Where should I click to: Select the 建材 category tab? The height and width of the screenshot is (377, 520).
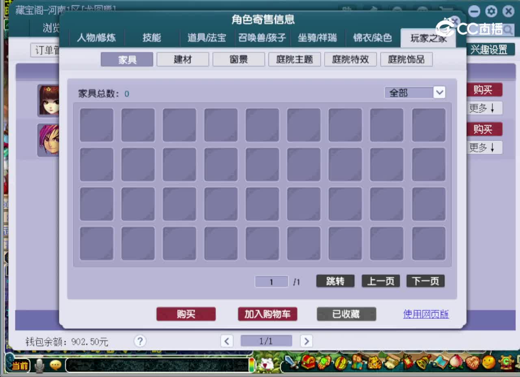(182, 59)
